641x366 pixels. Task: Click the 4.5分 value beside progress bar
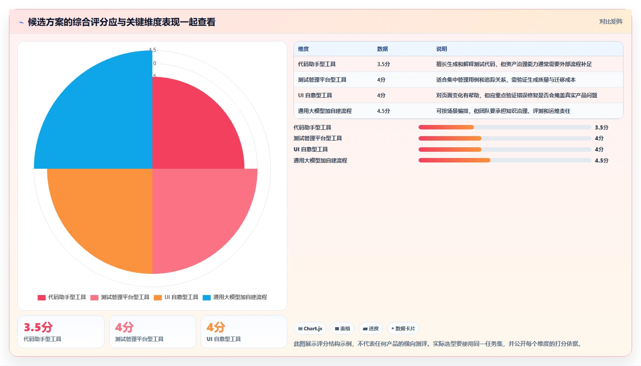602,160
